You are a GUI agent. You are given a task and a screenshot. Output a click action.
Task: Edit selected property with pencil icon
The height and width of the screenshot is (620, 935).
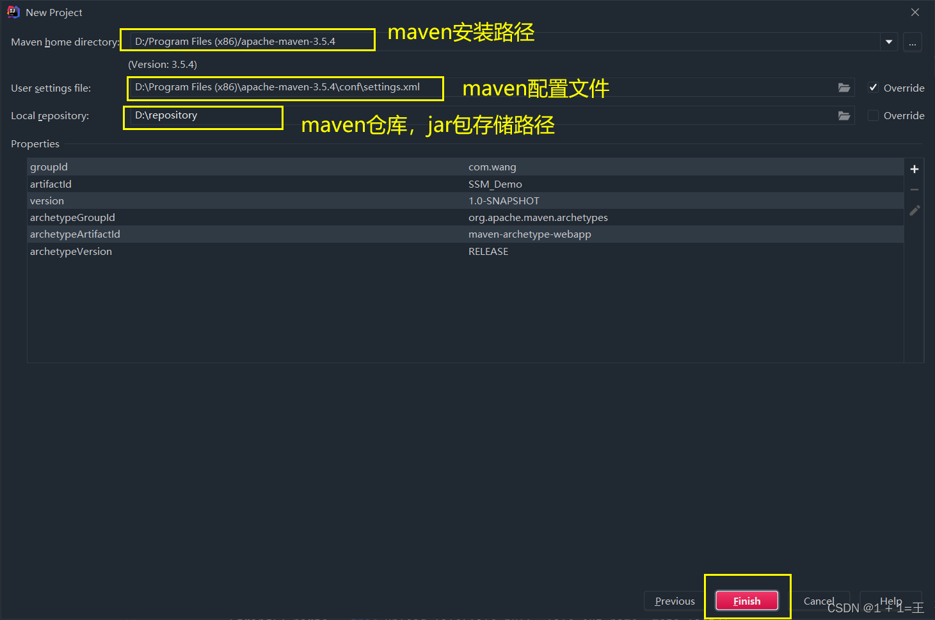click(915, 210)
